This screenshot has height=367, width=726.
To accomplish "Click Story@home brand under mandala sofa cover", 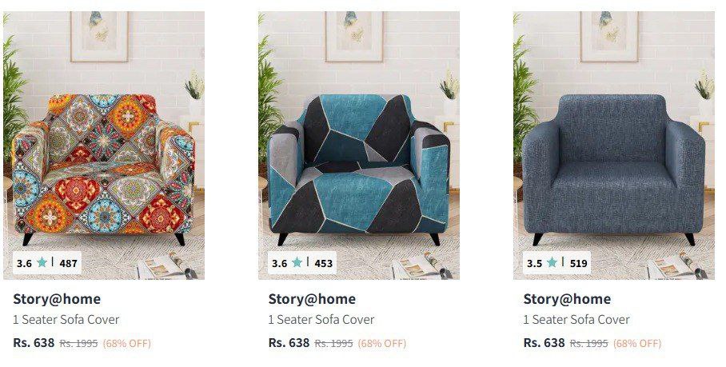I will 57,299.
